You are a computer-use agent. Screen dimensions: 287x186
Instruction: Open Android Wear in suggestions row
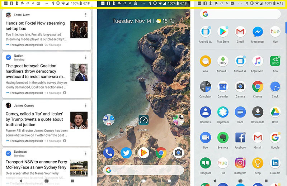[205, 32]
